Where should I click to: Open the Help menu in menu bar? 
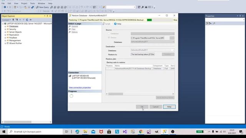pyautogui.click(x=50, y=3)
